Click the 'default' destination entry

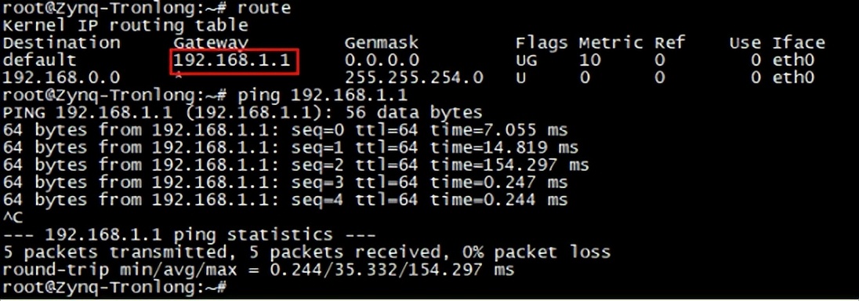click(x=40, y=60)
